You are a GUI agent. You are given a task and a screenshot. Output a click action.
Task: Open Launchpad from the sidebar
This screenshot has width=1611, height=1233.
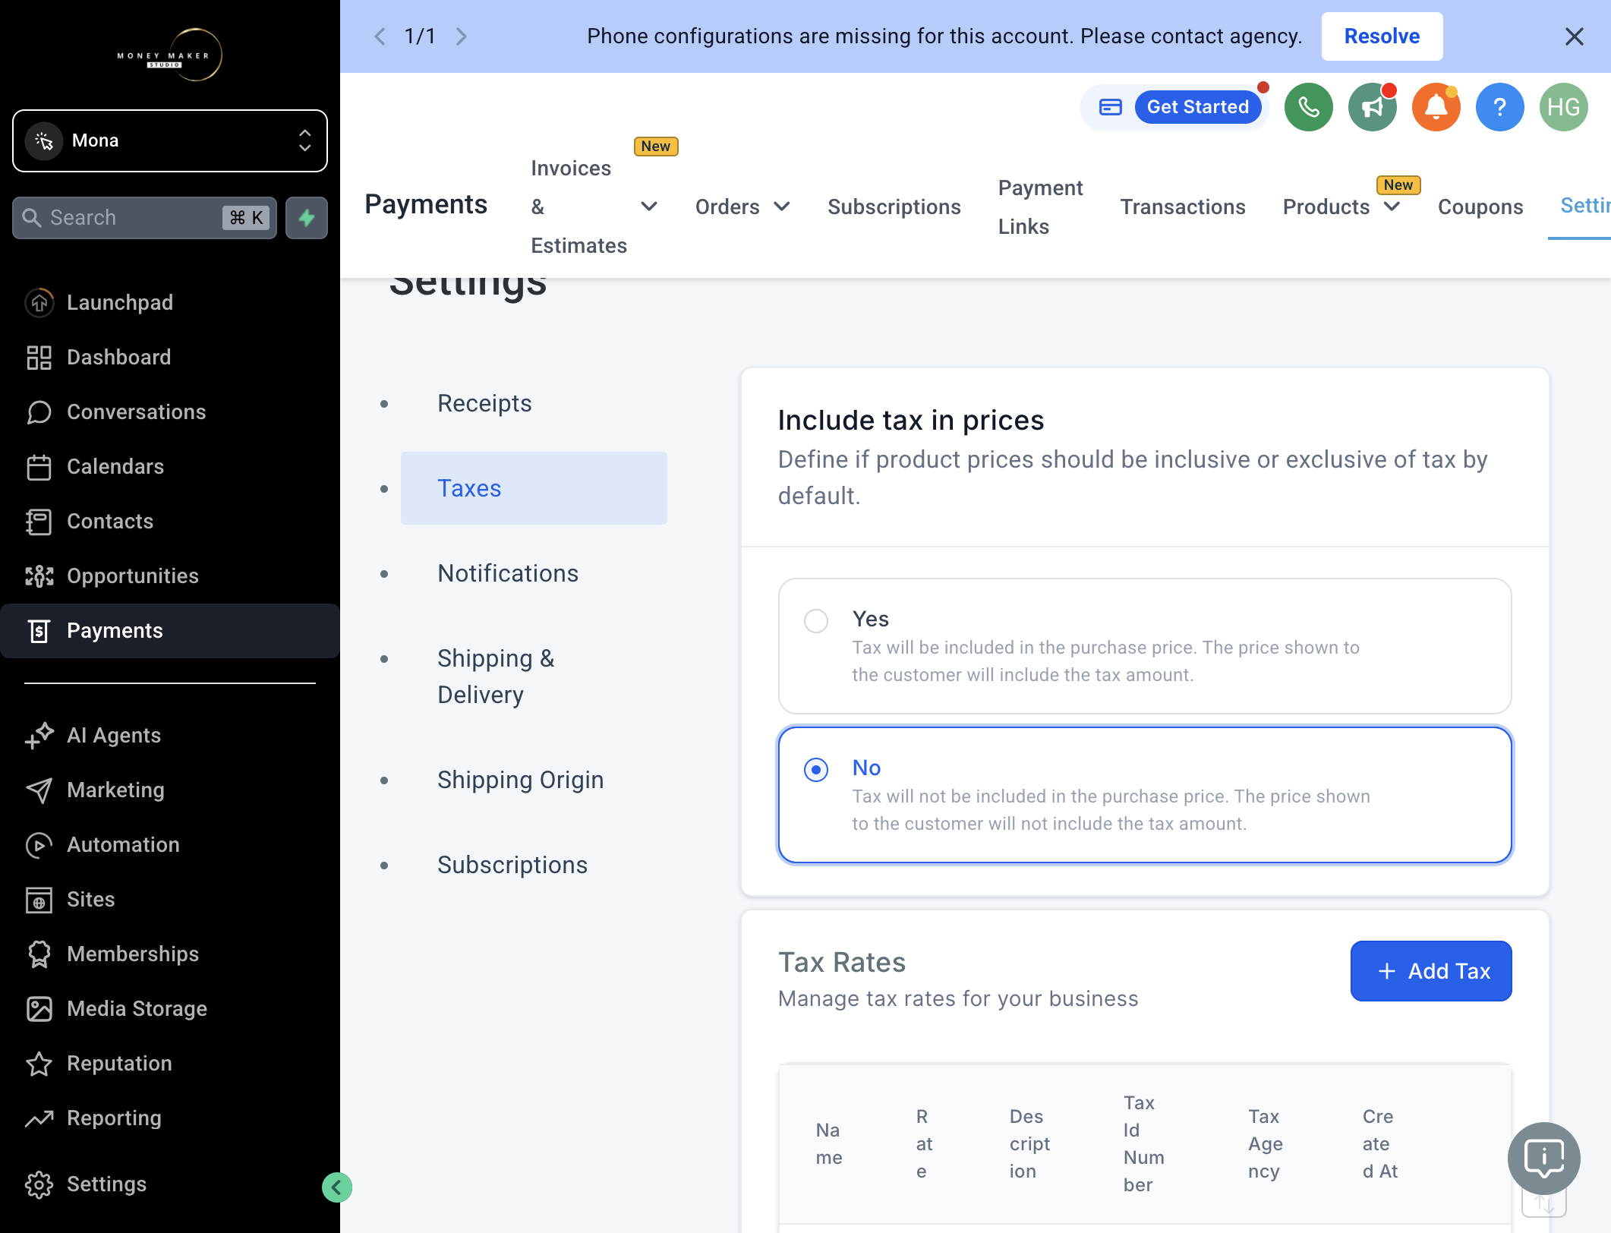coord(170,302)
